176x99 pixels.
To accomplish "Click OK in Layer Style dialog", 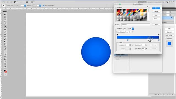I will 169,29.
